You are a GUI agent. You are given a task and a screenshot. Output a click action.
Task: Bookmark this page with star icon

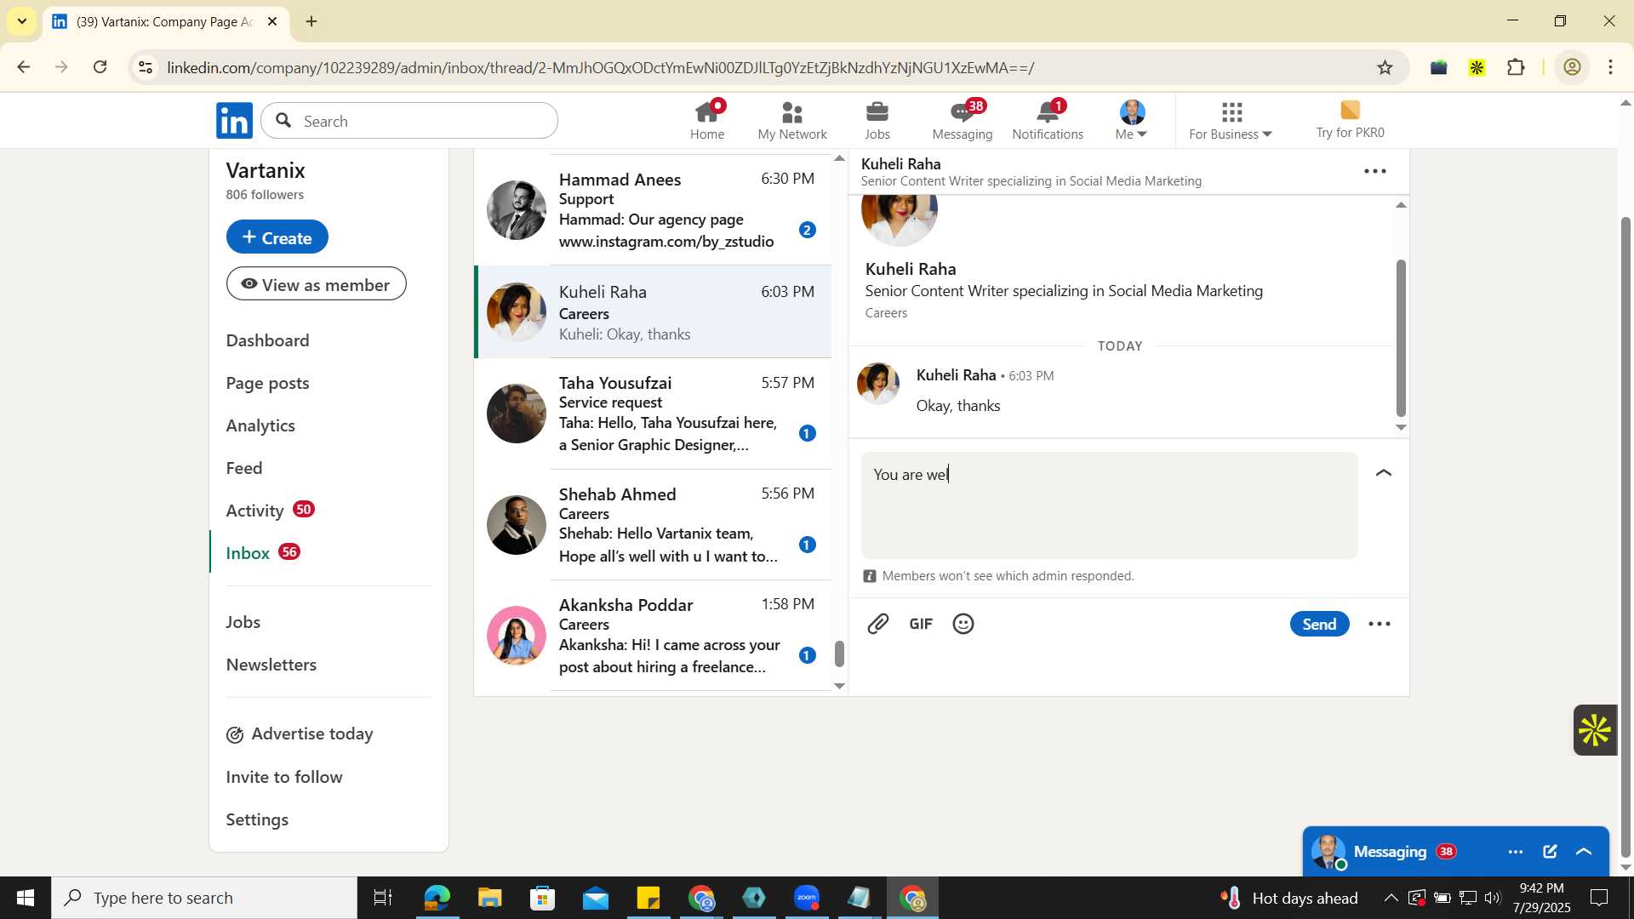[x=1385, y=67]
